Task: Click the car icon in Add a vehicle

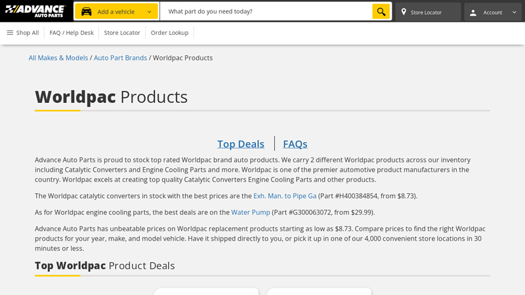Action: tap(86, 12)
